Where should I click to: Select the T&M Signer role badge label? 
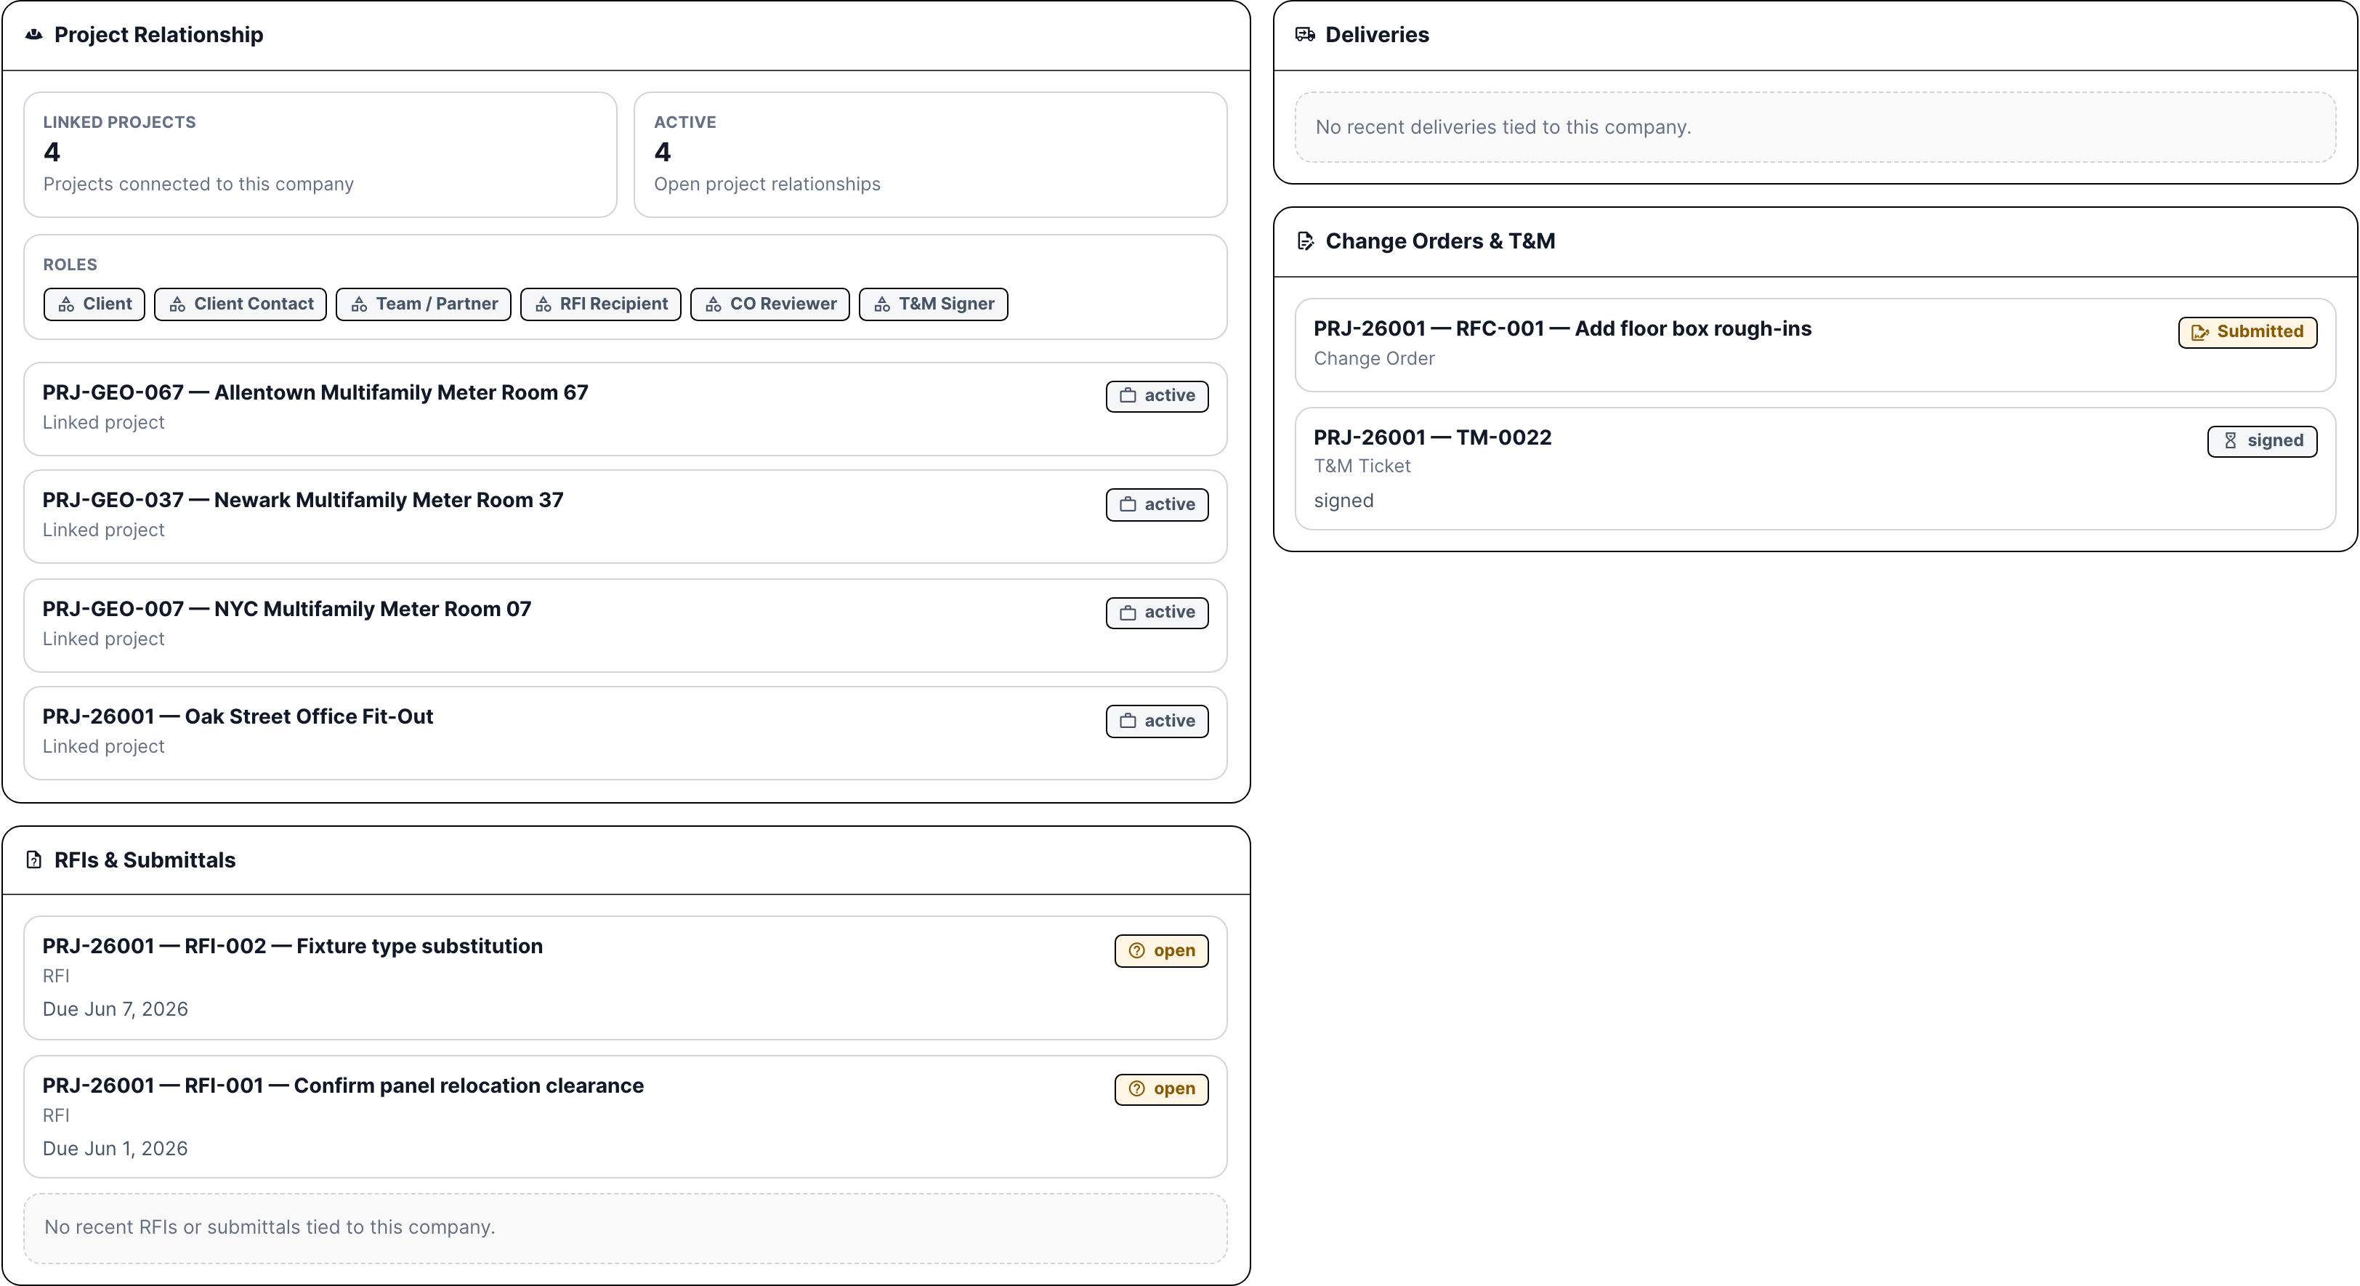pyautogui.click(x=946, y=304)
